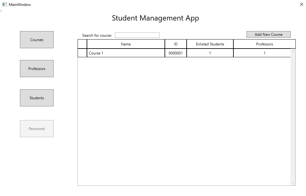This screenshot has height=196, width=306.
Task: Switch to the Professors section
Action: (37, 68)
